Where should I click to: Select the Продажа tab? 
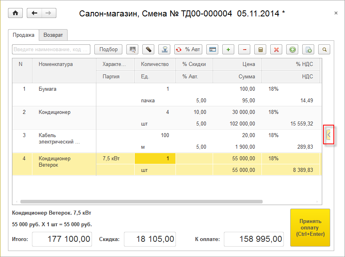24,35
